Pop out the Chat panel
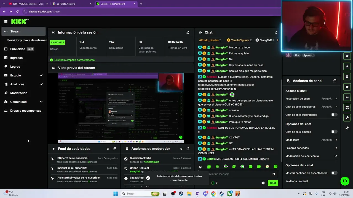The width and height of the screenshot is (353, 198). 276,32
